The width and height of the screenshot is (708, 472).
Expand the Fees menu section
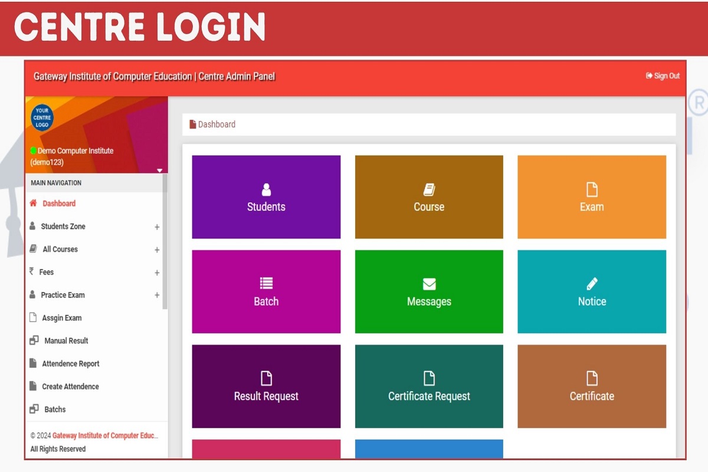pyautogui.click(x=157, y=273)
